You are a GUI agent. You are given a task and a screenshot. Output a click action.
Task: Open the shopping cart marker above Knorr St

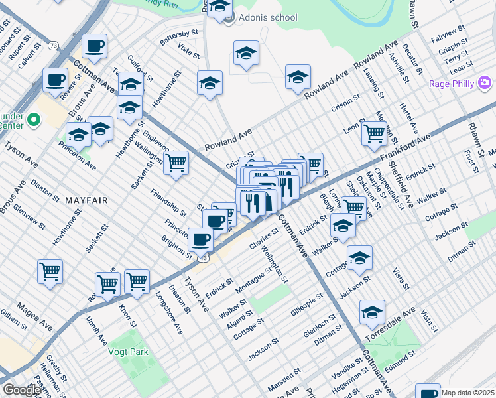pyautogui.click(x=137, y=283)
